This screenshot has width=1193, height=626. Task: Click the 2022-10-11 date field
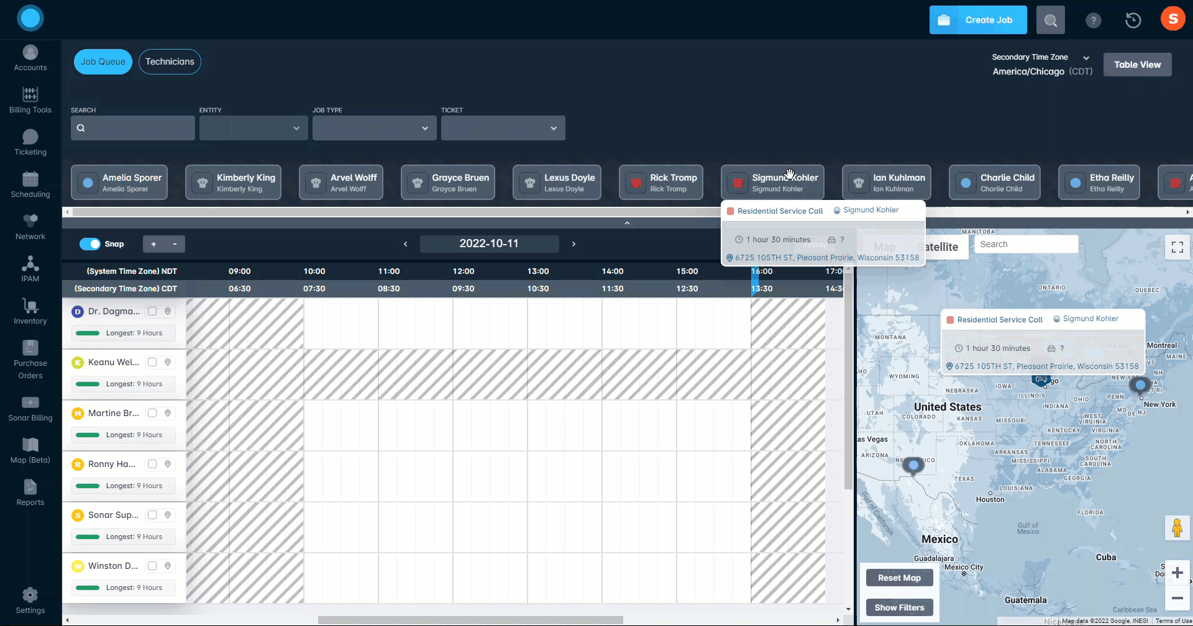click(489, 243)
